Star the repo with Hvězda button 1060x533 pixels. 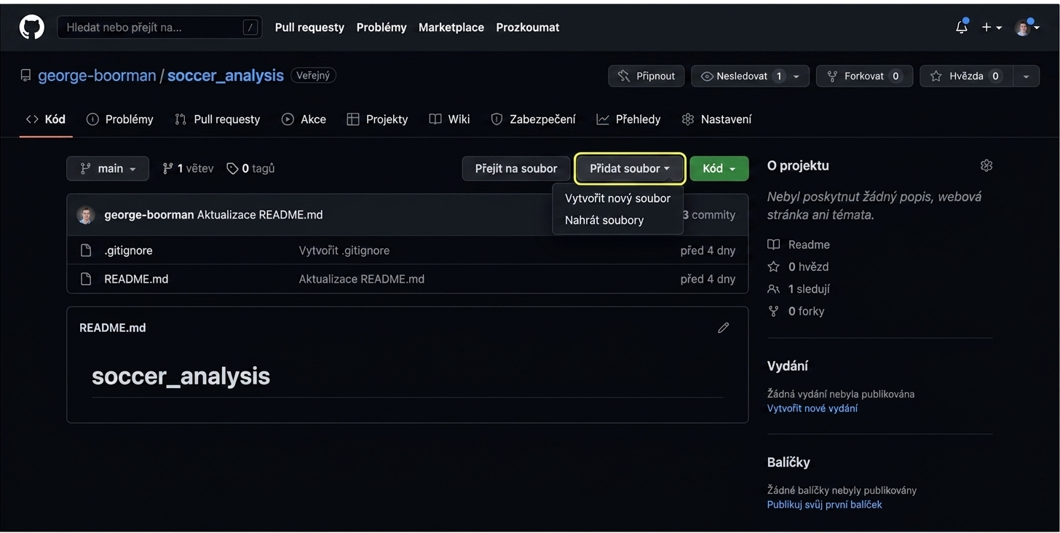click(967, 76)
